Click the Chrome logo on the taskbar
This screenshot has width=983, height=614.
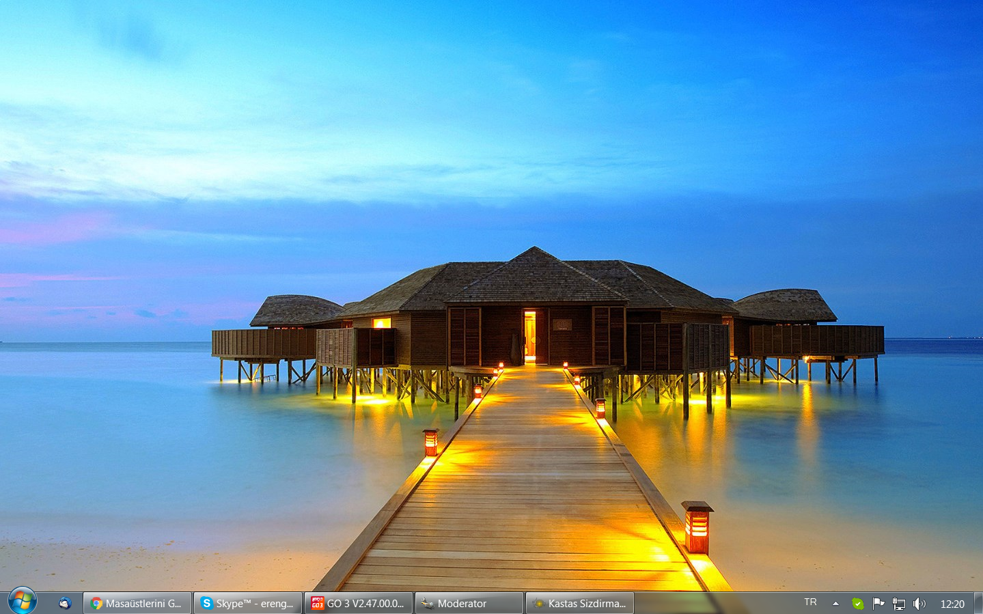click(x=96, y=603)
